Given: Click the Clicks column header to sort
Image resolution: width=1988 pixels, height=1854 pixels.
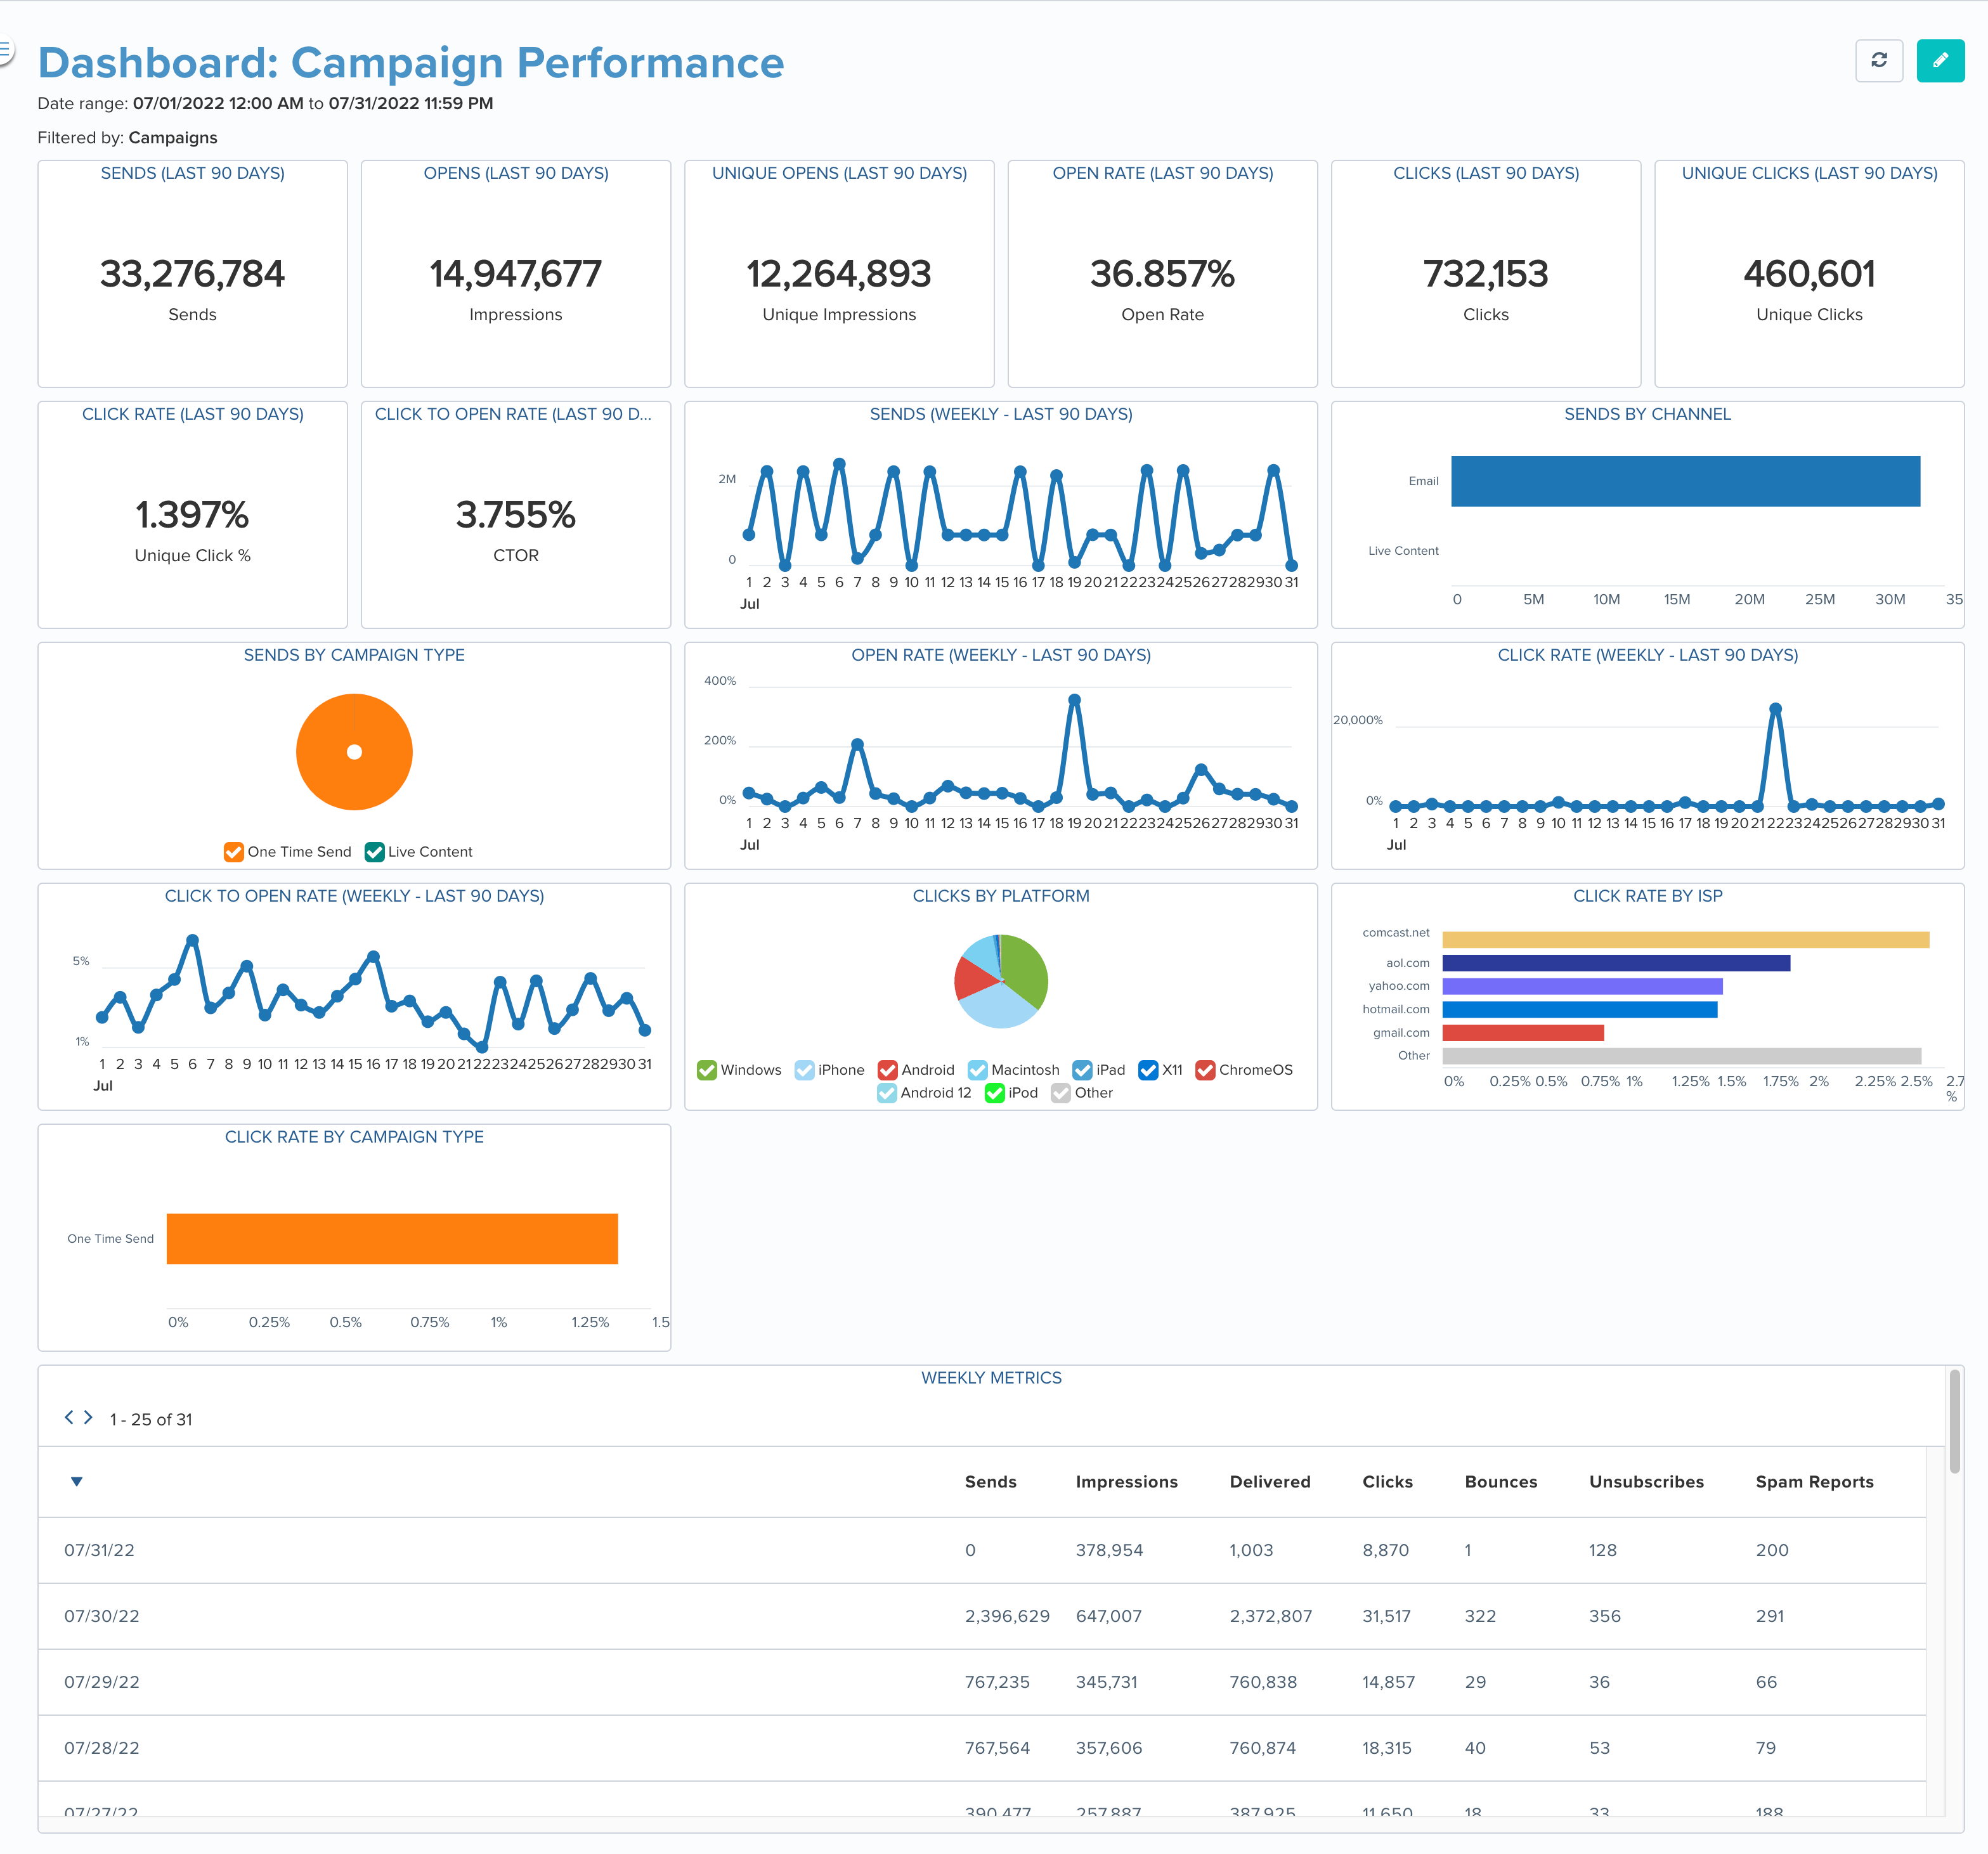Looking at the screenshot, I should pos(1388,1482).
